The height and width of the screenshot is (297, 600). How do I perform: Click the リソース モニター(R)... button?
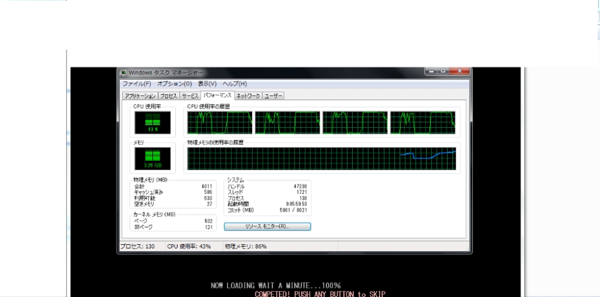[x=267, y=227]
